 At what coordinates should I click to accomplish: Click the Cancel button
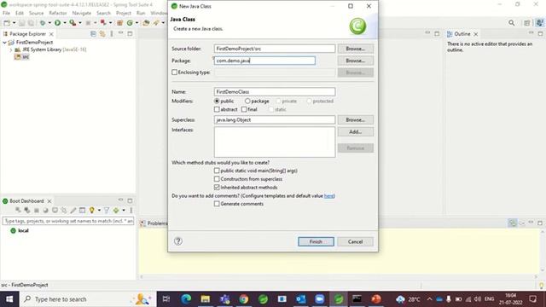355,241
